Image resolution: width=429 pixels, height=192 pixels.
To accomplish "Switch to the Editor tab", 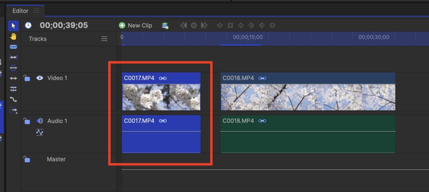I will [x=20, y=10].
